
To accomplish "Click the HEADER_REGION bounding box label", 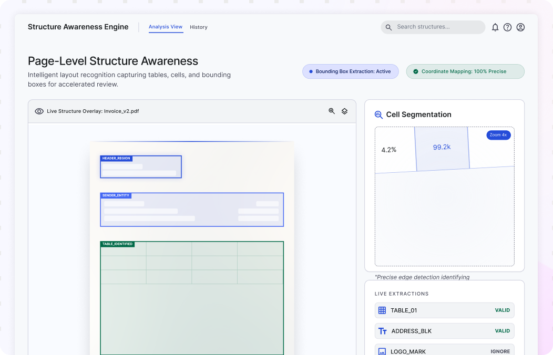I will pyautogui.click(x=116, y=159).
